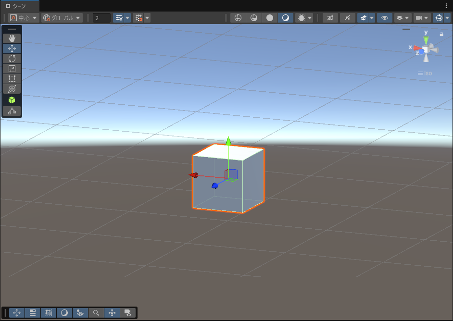Select the Rect transform tool
The image size is (453, 321).
[12, 79]
